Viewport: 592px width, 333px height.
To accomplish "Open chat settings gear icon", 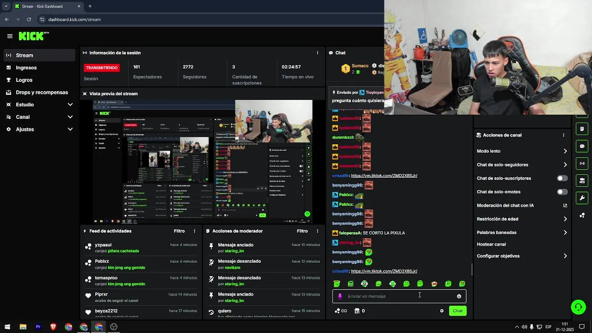I will tap(442, 311).
